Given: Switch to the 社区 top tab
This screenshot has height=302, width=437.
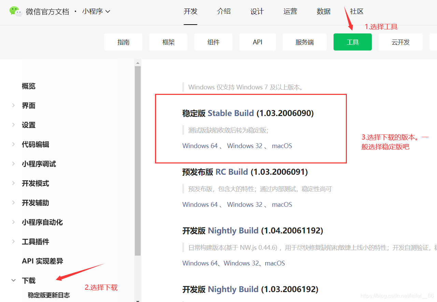Looking at the screenshot, I should (x=357, y=11).
